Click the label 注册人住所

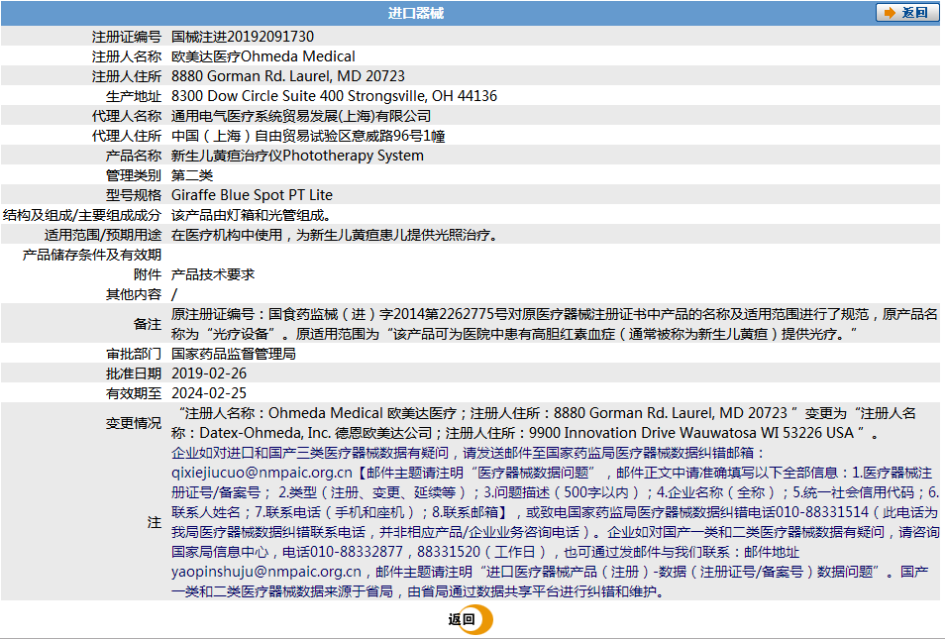click(x=127, y=76)
